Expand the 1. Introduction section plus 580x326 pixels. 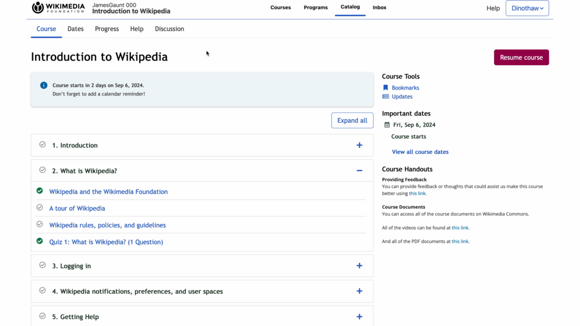359,145
